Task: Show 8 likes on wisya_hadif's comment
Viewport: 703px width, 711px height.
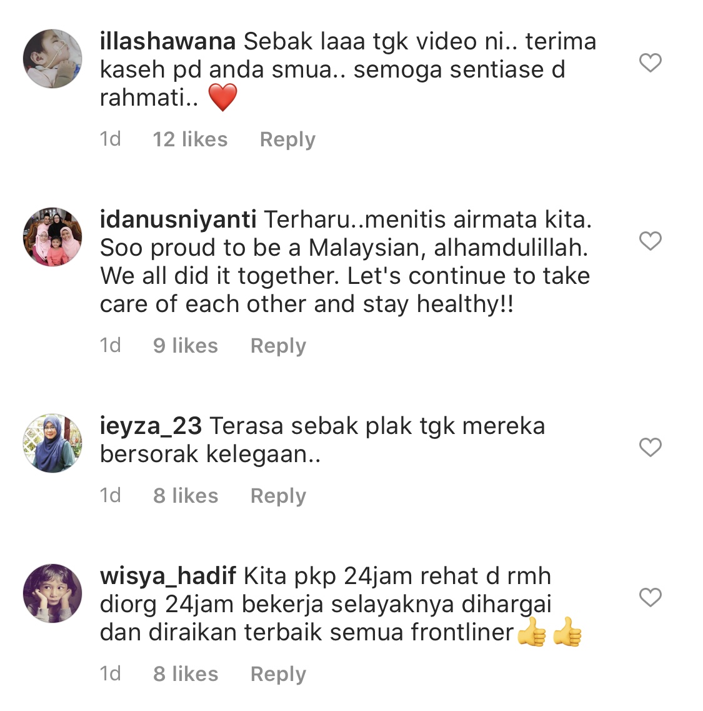Action: pos(186,674)
